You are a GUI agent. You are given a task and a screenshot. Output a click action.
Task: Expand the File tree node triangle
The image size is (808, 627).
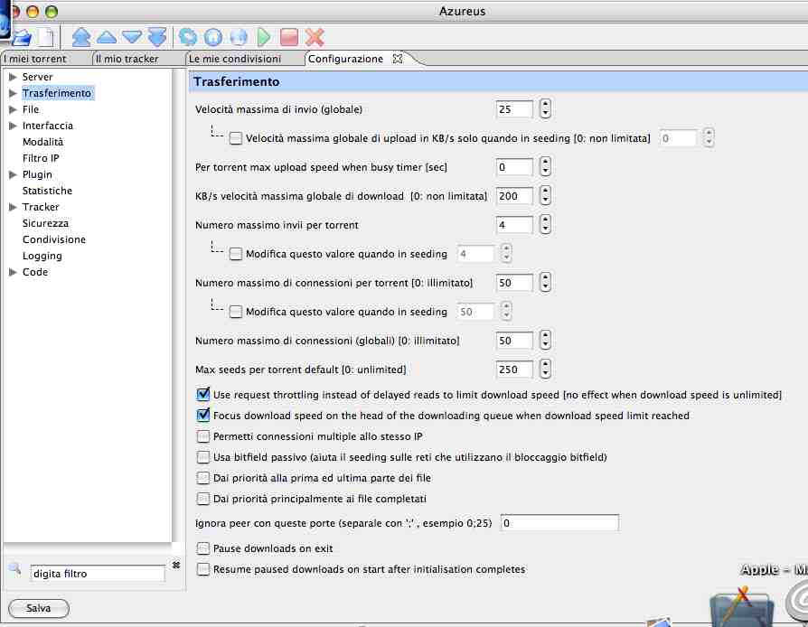[x=14, y=109]
